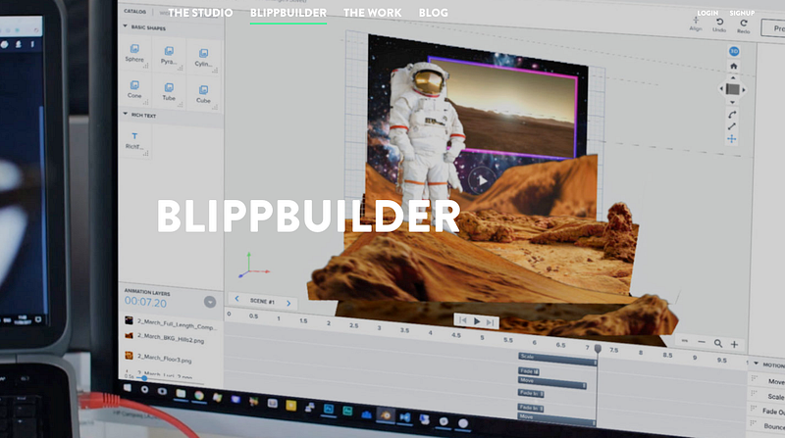Viewport: 785px width, 438px height.
Task: Select the Scale animation block on timeline
Action: 557,359
